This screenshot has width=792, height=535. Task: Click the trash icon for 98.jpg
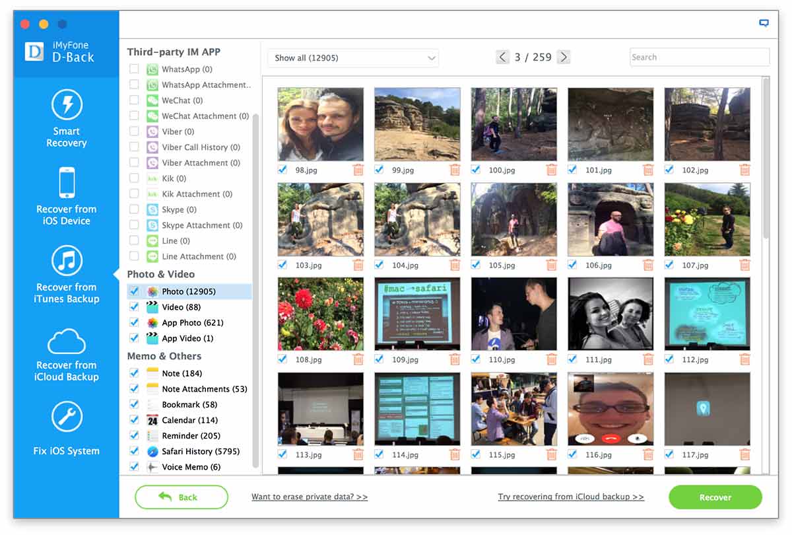pyautogui.click(x=358, y=170)
